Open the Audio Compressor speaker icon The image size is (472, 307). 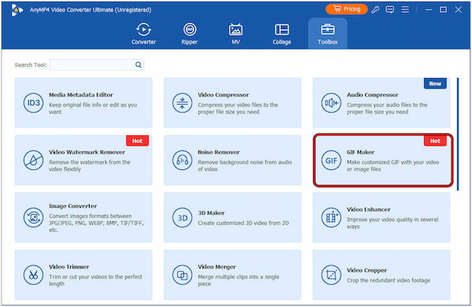pyautogui.click(x=331, y=103)
